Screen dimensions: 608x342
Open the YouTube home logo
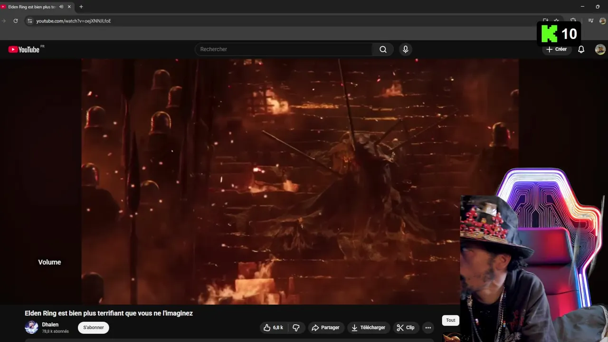coord(24,49)
